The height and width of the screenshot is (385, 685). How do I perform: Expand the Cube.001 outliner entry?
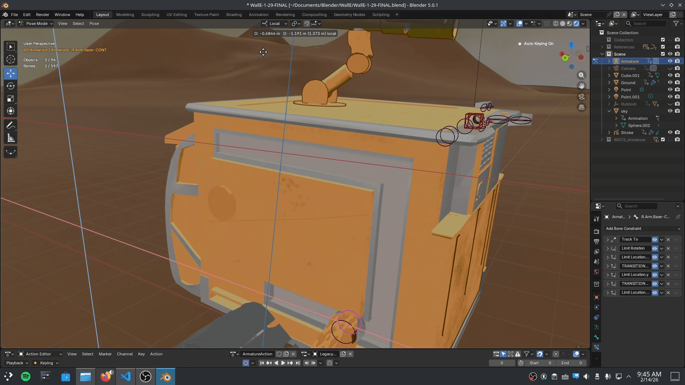click(x=609, y=75)
